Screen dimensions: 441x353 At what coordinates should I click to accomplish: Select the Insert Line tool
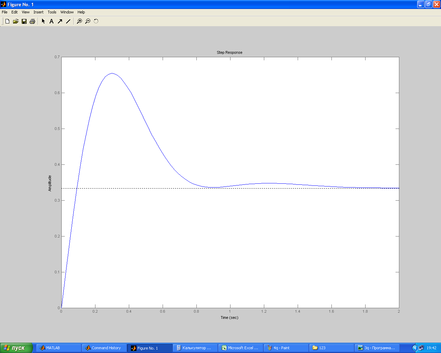tap(68, 21)
